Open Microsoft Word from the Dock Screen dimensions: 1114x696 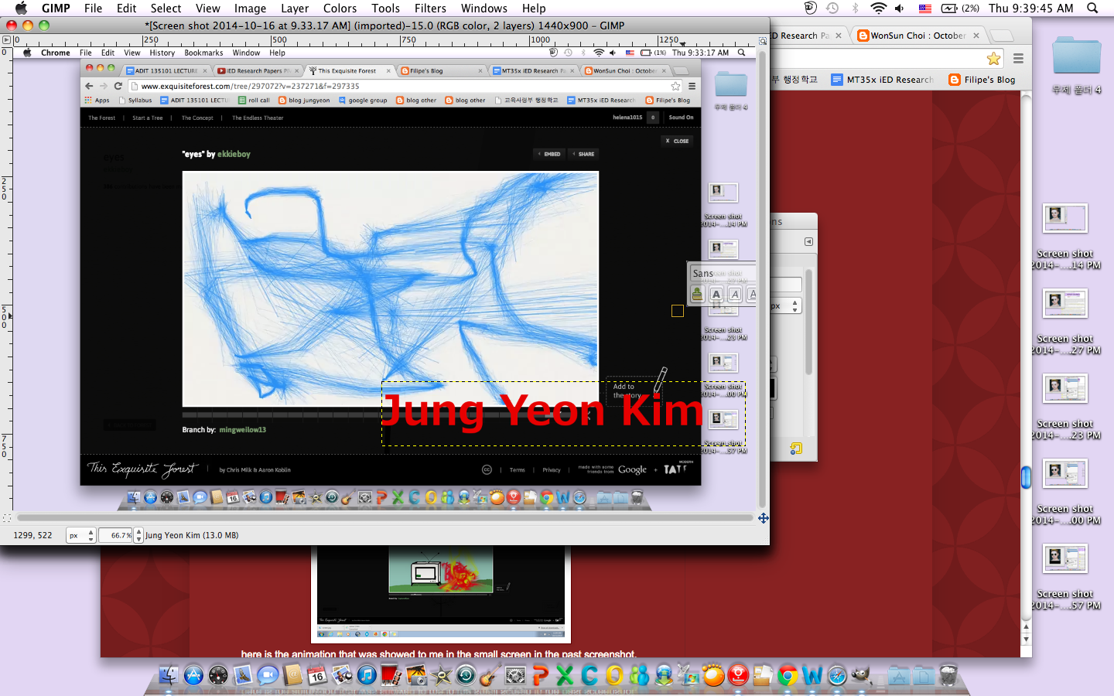click(812, 675)
